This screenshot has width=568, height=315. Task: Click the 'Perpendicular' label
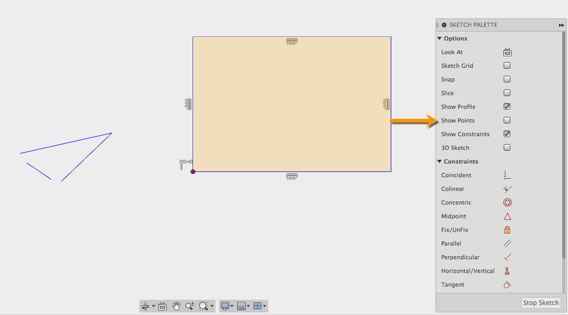tap(460, 258)
